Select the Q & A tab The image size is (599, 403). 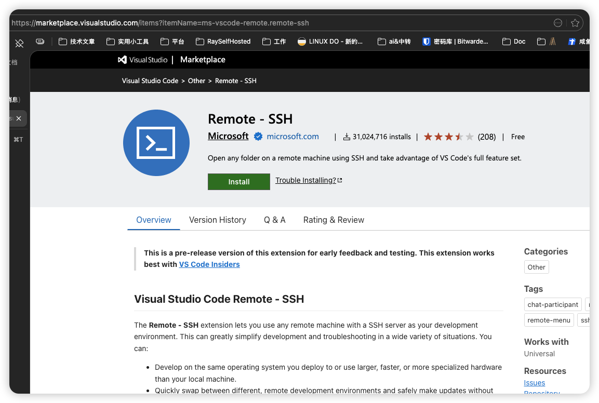(x=274, y=220)
